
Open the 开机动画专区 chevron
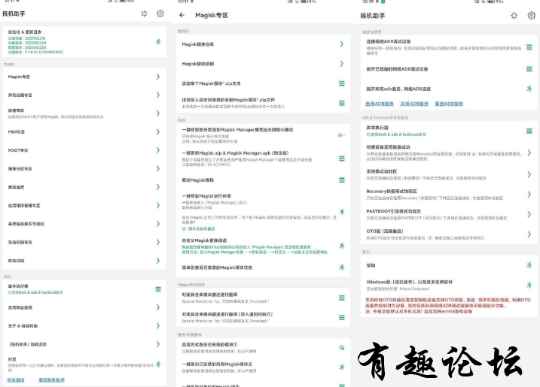pos(158,95)
